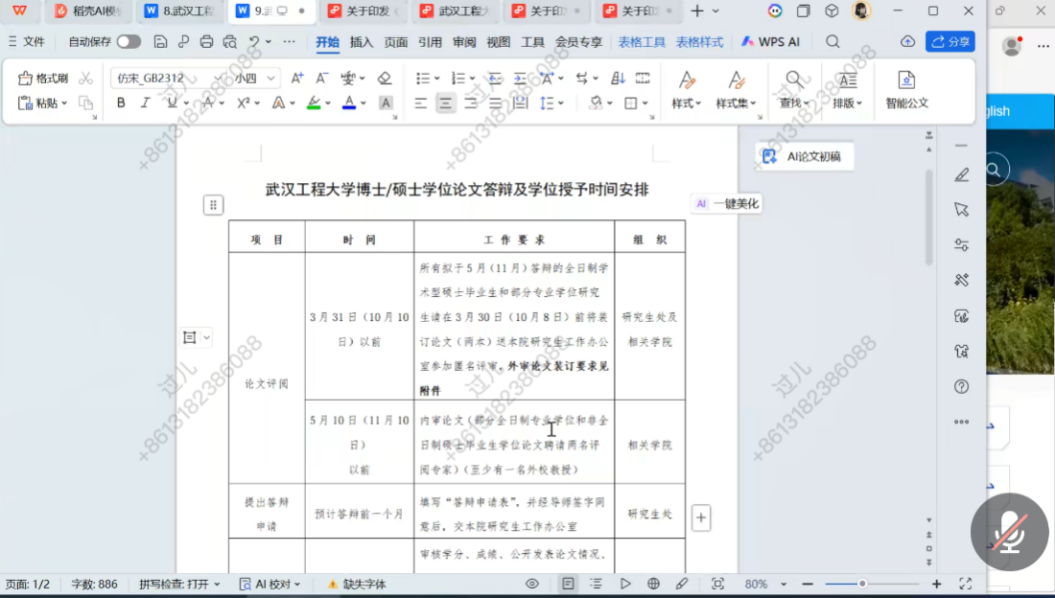Toggle Bold formatting

point(121,103)
